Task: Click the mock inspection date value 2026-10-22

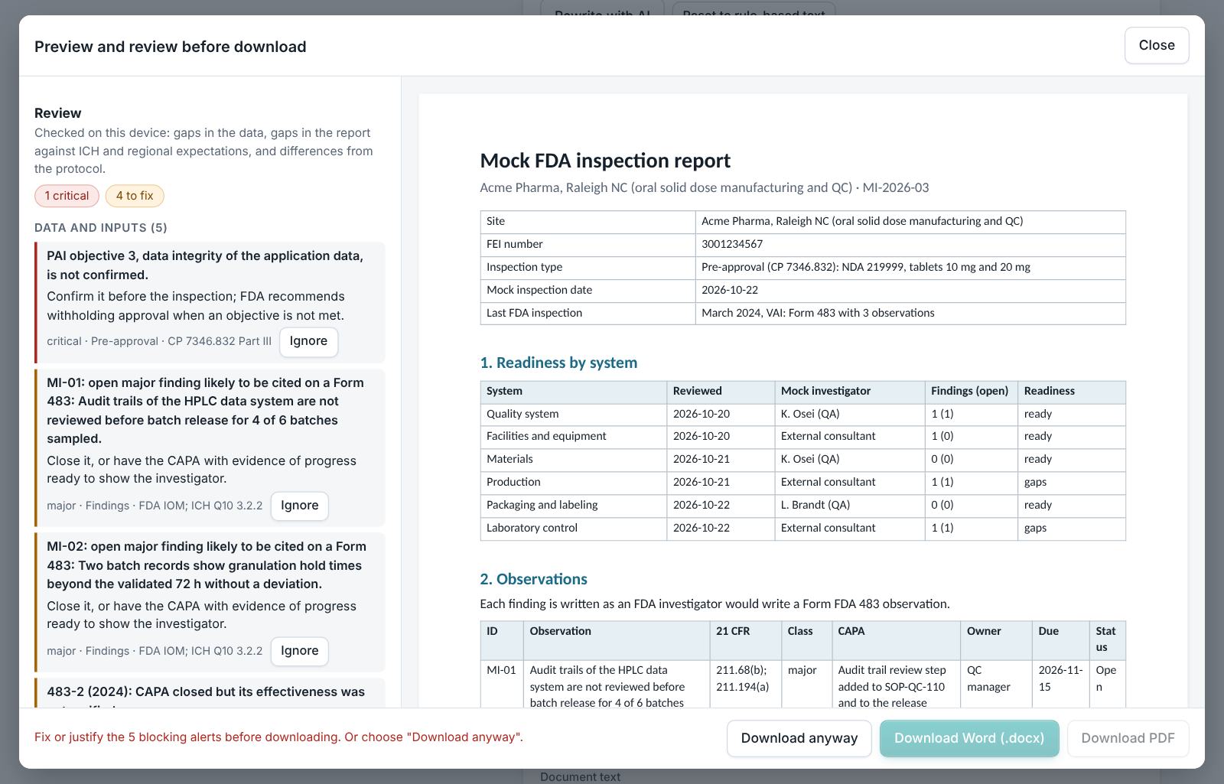Action: tap(910, 290)
